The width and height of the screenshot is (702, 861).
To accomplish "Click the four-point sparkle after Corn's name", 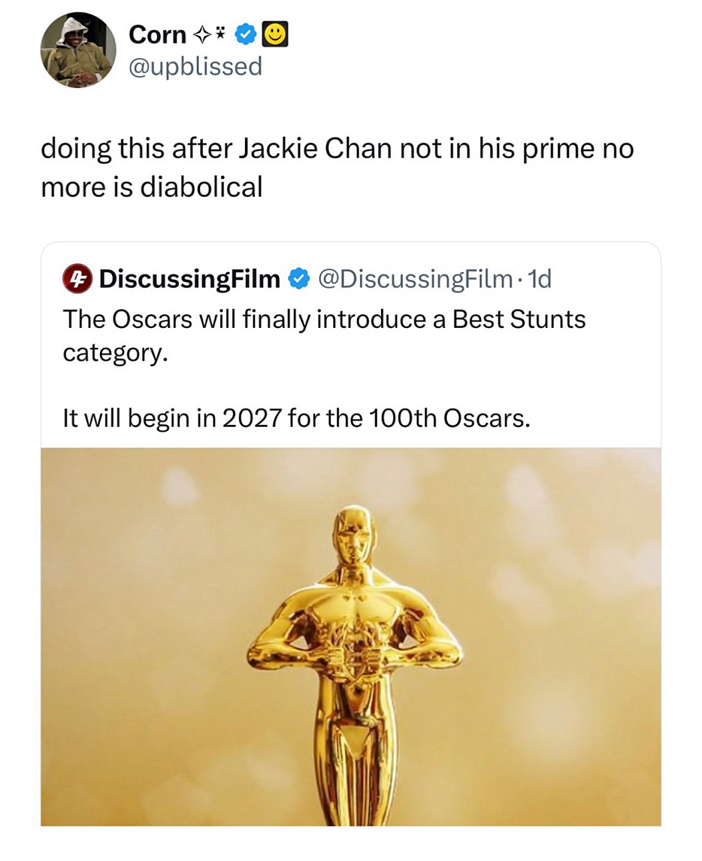I will pos(200,35).
